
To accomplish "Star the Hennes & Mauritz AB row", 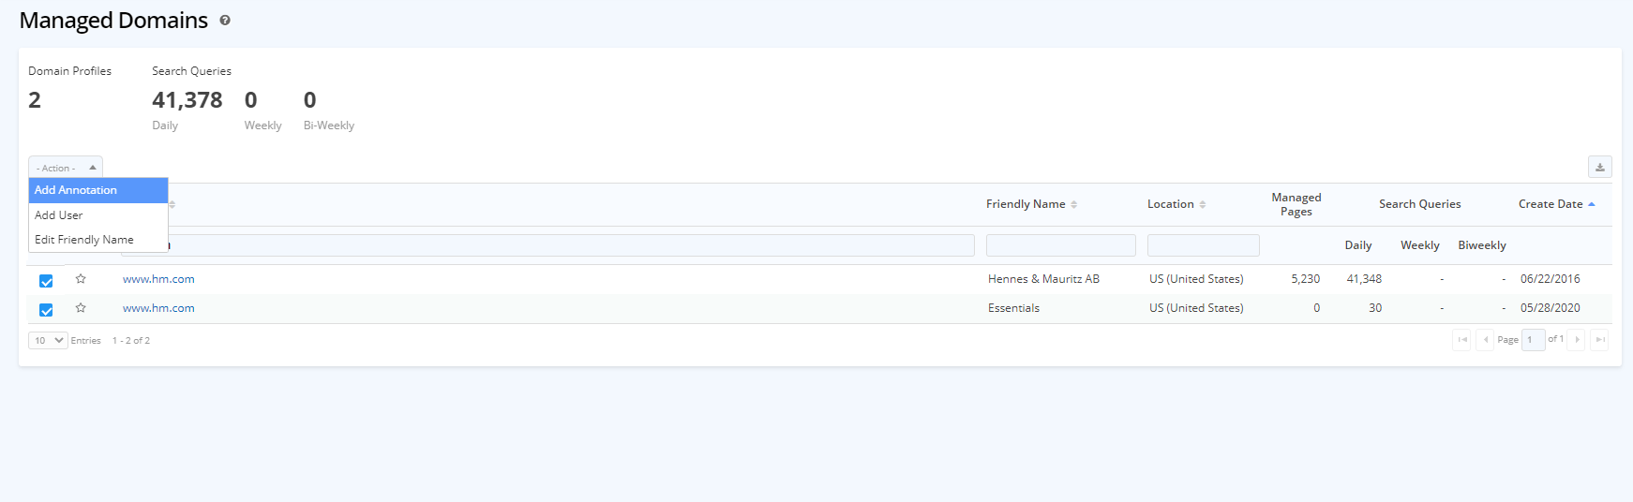I will click(x=81, y=279).
